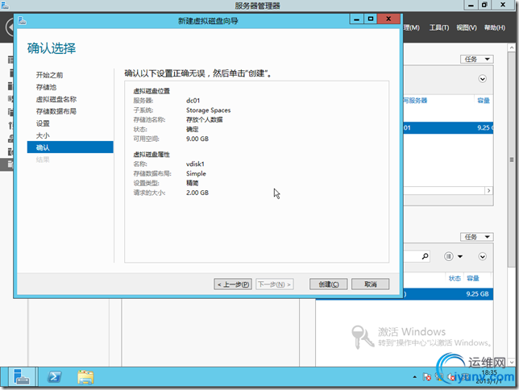
Task: Open the 工具(T) menu in Server Manager
Action: point(439,28)
